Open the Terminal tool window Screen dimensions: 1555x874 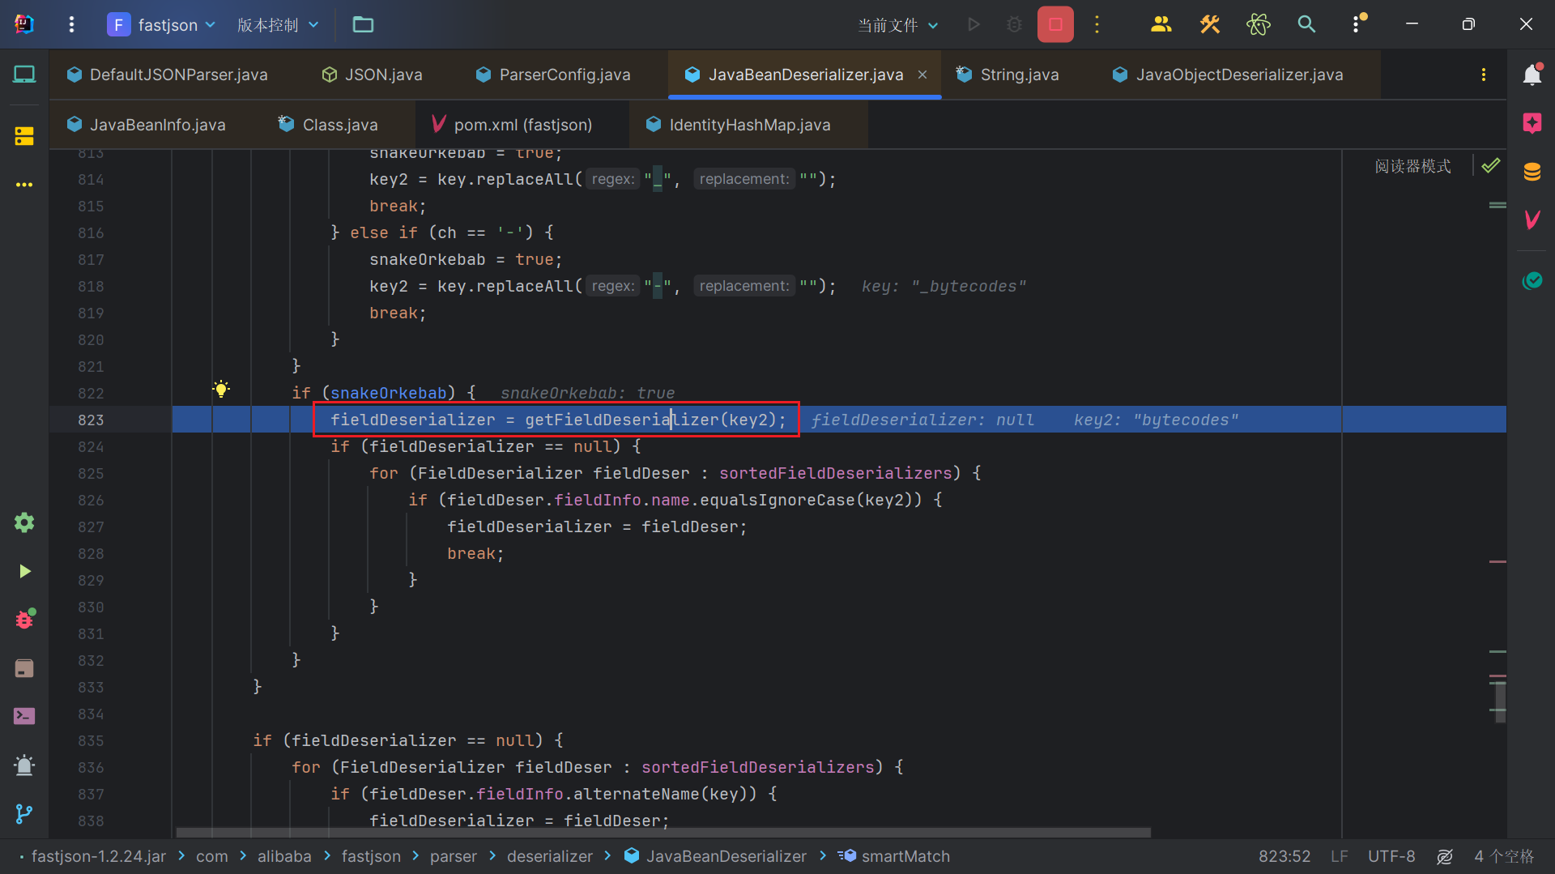pyautogui.click(x=24, y=716)
